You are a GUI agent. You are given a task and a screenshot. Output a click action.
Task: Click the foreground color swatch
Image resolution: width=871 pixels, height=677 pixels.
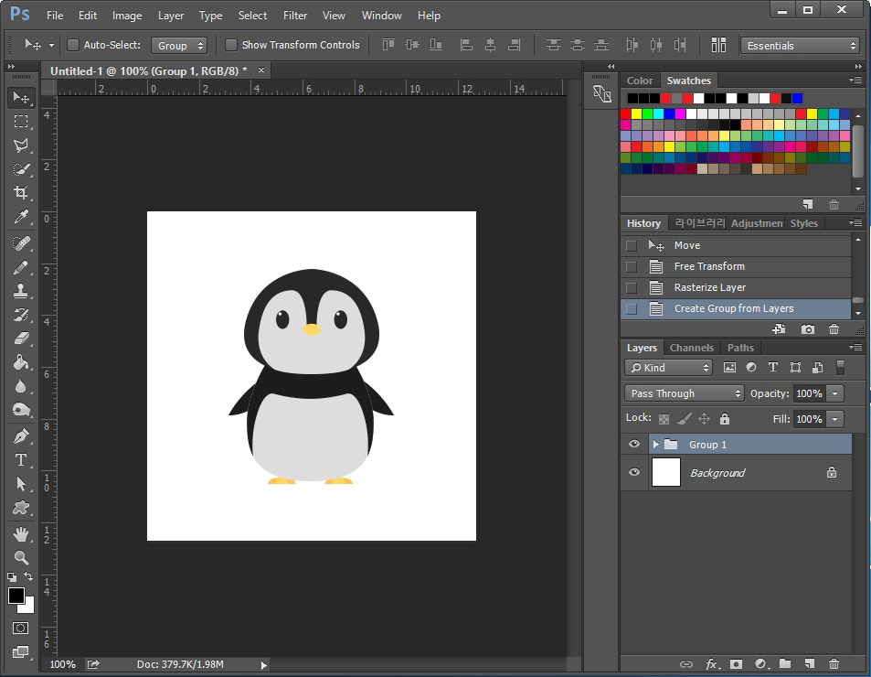click(16, 596)
